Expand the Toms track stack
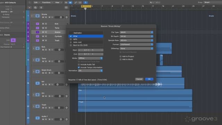 coord(34,60)
